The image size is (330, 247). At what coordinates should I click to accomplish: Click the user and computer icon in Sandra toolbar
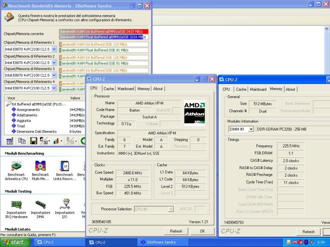point(43,141)
